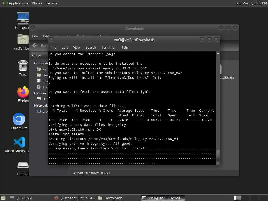Launch Firefox from the desktop icon
The width and height of the screenshot is (268, 201).
(x=23, y=92)
